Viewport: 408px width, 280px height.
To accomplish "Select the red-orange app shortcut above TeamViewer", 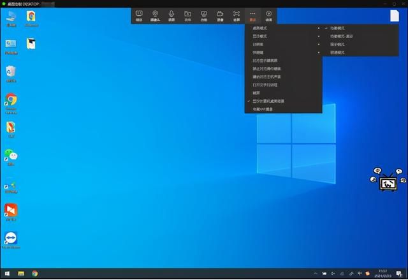I will [x=11, y=212].
